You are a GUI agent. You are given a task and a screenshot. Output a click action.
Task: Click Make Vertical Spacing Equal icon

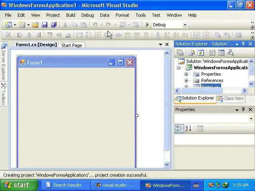click(158, 35)
